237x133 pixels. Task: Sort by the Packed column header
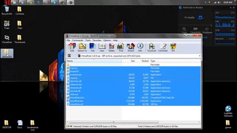(142, 61)
